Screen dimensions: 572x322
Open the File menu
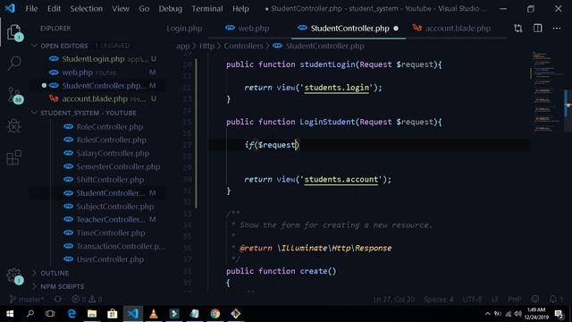tap(31, 8)
